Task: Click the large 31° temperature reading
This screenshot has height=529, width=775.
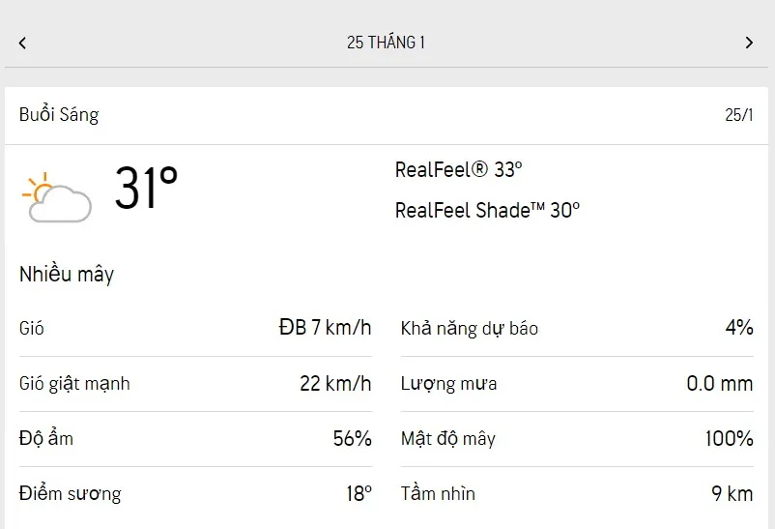Action: click(x=146, y=188)
